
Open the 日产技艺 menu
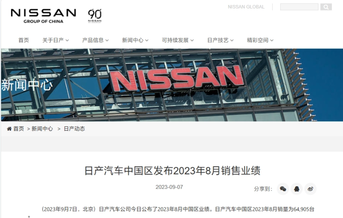click(220, 40)
